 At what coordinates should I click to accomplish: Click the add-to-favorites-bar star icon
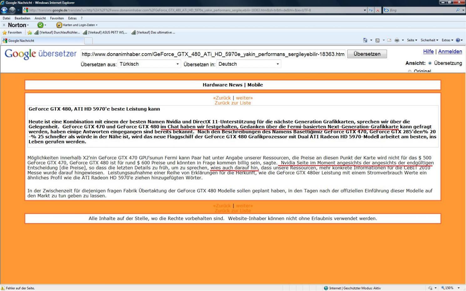(x=30, y=33)
